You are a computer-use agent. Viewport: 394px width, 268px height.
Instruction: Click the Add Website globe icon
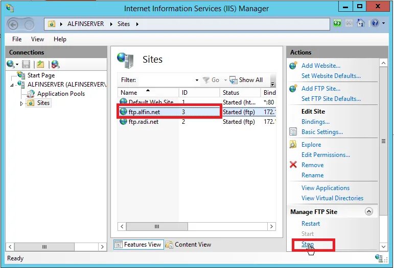[x=293, y=66]
